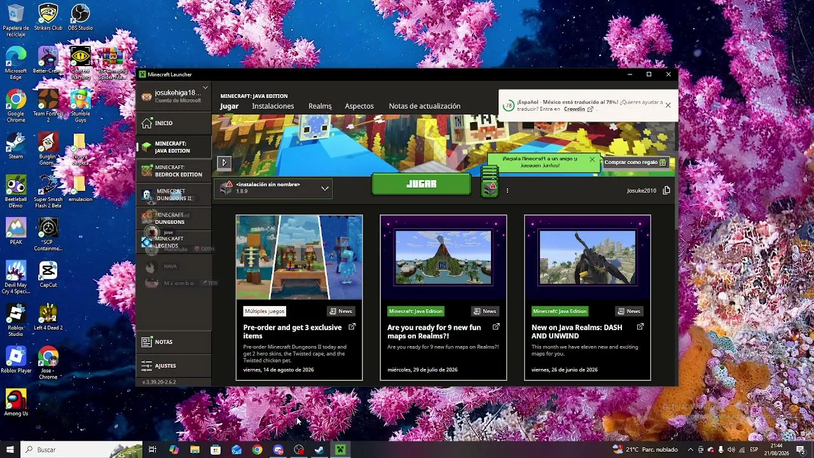Image resolution: width=814 pixels, height=458 pixels.
Task: Switch to the Jugar tab
Action: pos(230,106)
